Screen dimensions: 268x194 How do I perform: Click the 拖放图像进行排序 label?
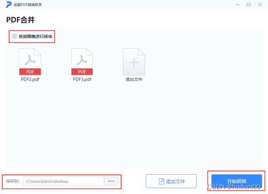click(x=35, y=36)
